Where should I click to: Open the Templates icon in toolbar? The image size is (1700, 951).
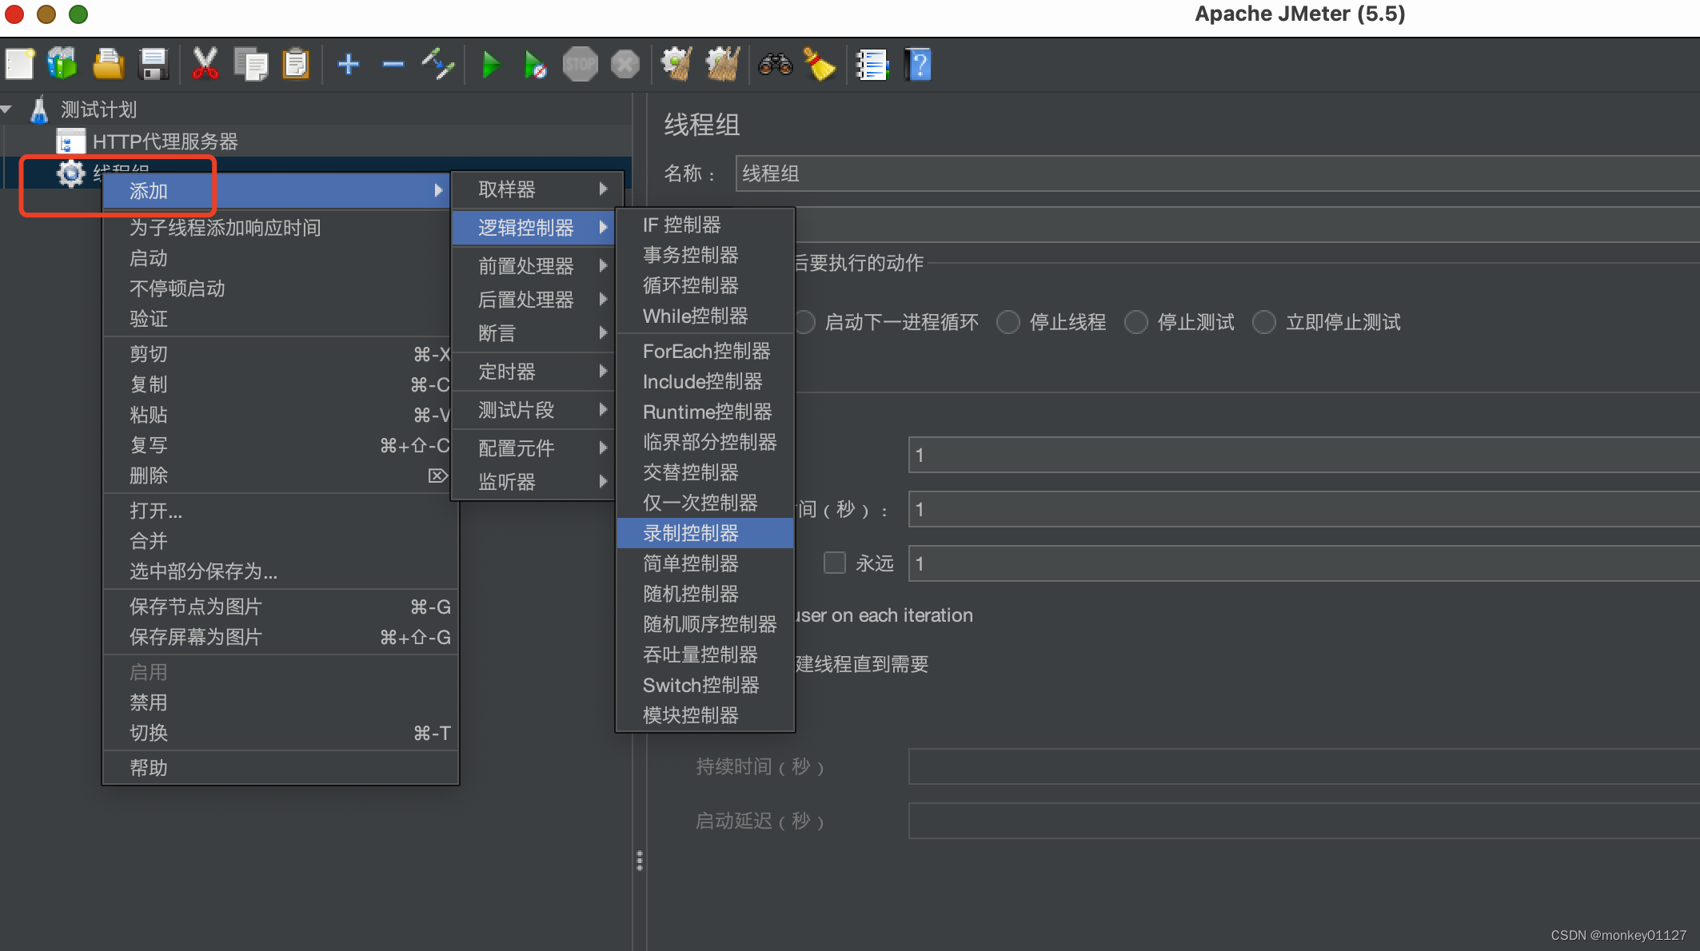tap(62, 64)
